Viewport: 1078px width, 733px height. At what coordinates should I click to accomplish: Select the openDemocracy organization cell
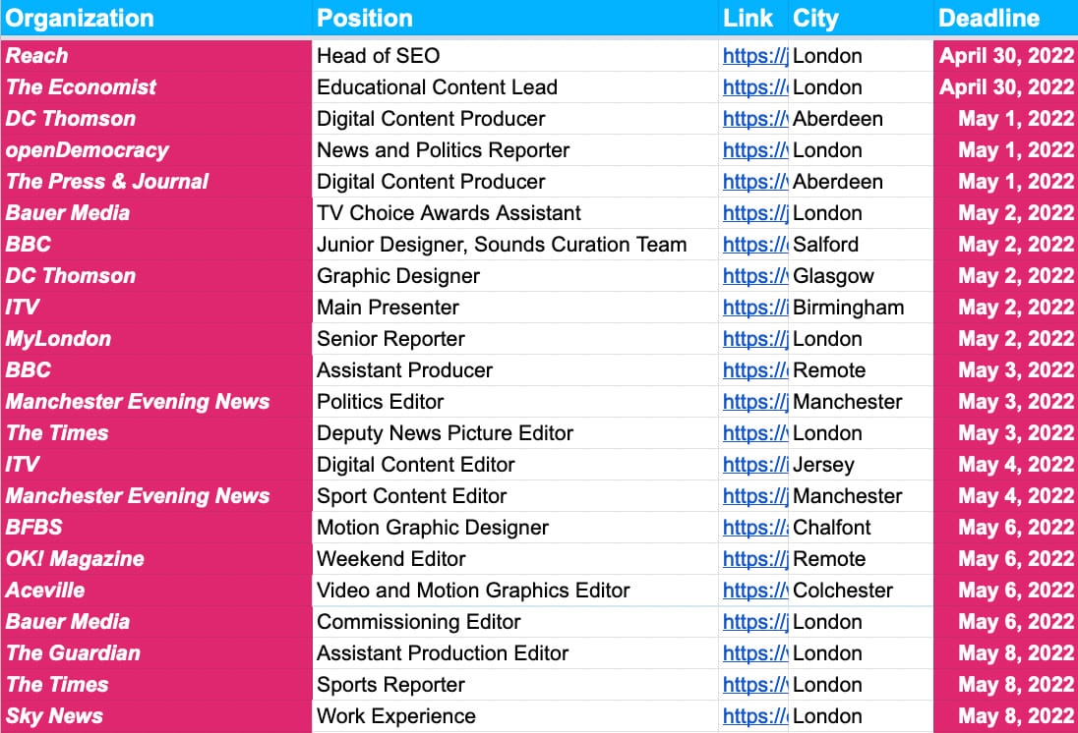coord(88,150)
